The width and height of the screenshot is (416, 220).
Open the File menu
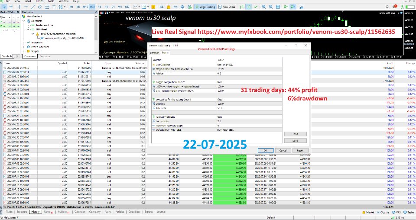point(8,1)
